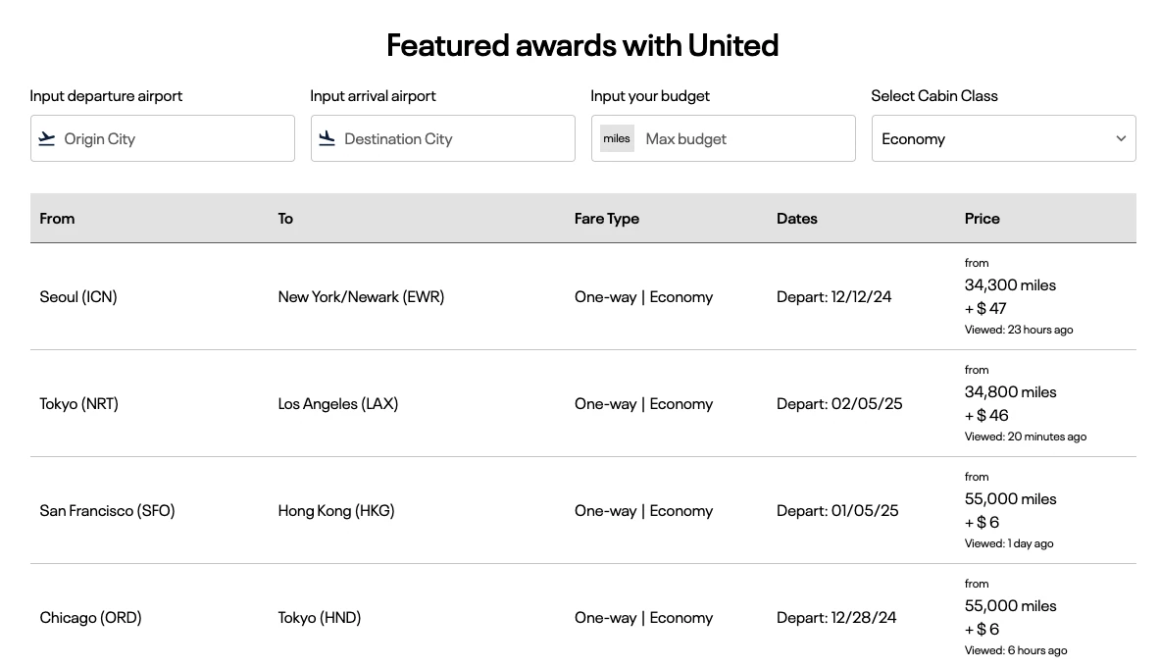Click the Price column header
Viewport: 1159px width, 668px height.
point(983,218)
